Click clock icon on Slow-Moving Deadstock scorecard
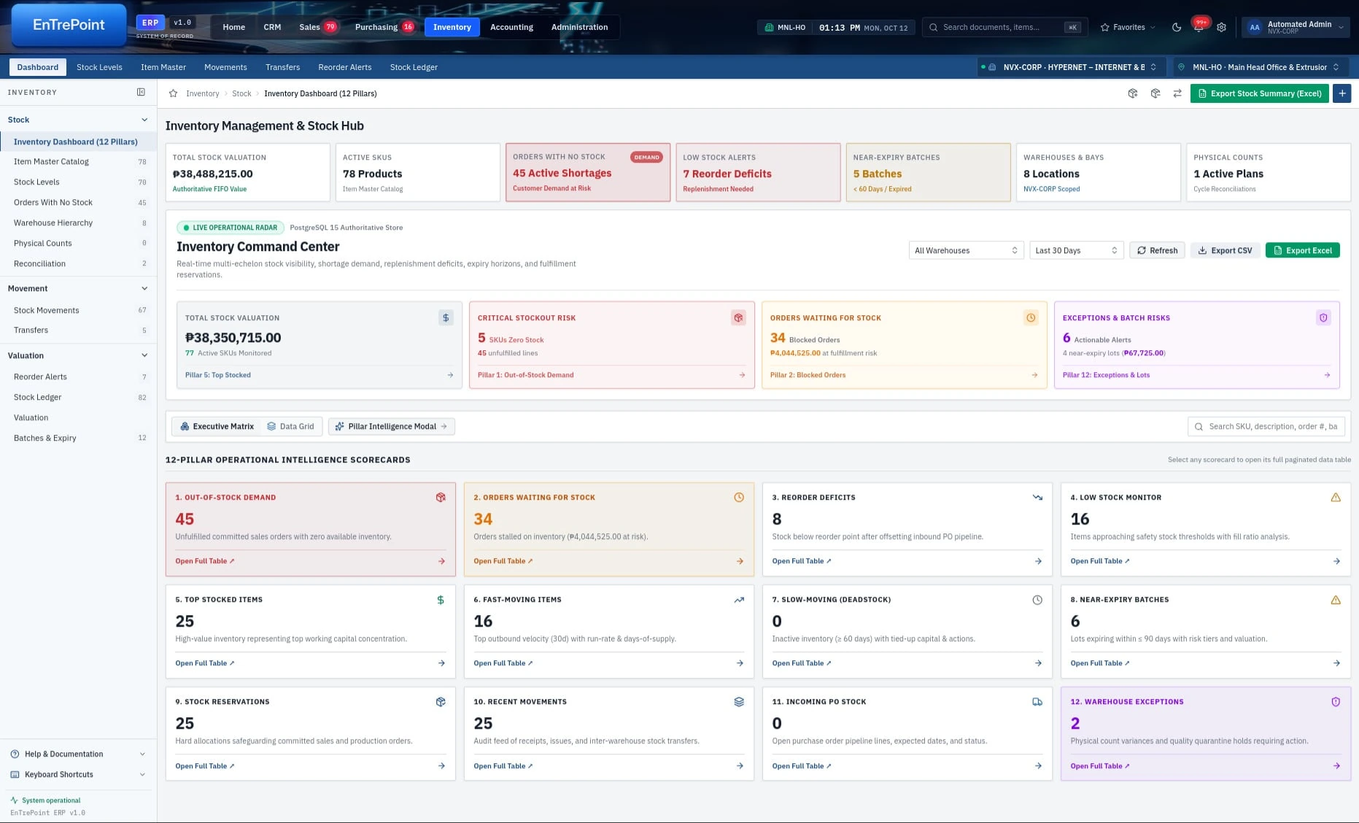 point(1037,600)
